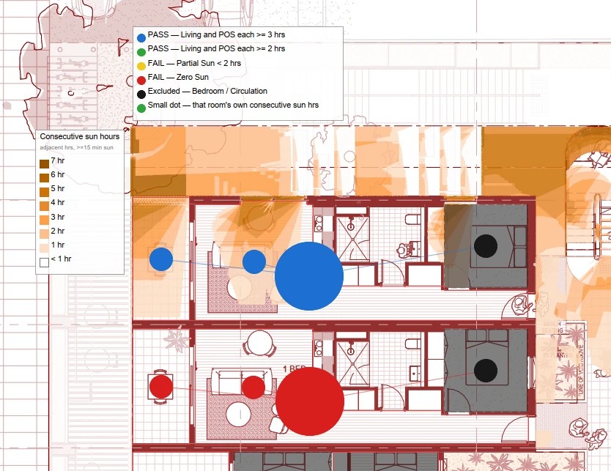Select text 'Small dot — that room's own consecutive sun hrs'

click(x=233, y=105)
